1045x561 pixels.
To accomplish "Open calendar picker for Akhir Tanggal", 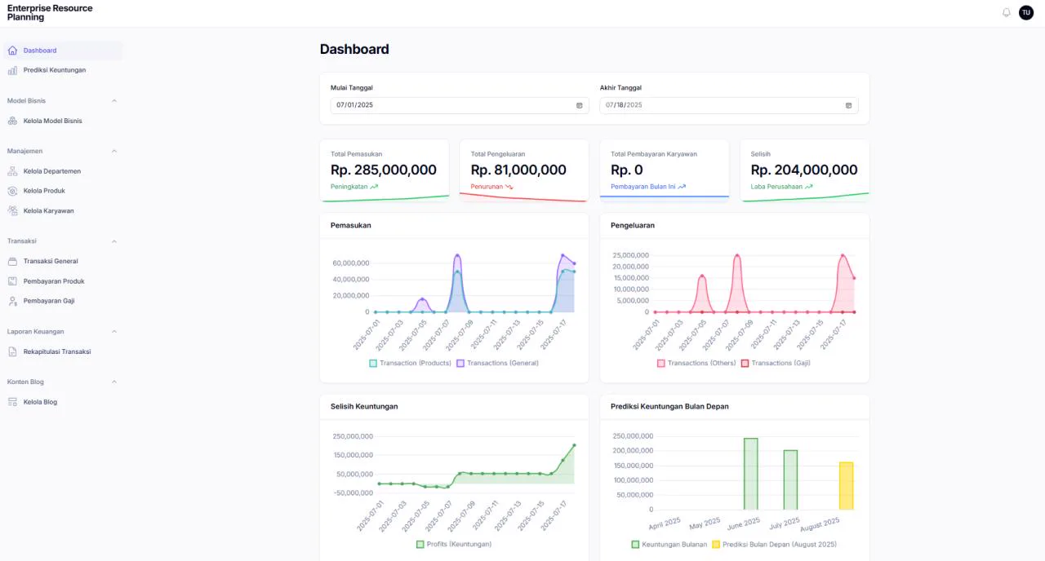I will [848, 105].
